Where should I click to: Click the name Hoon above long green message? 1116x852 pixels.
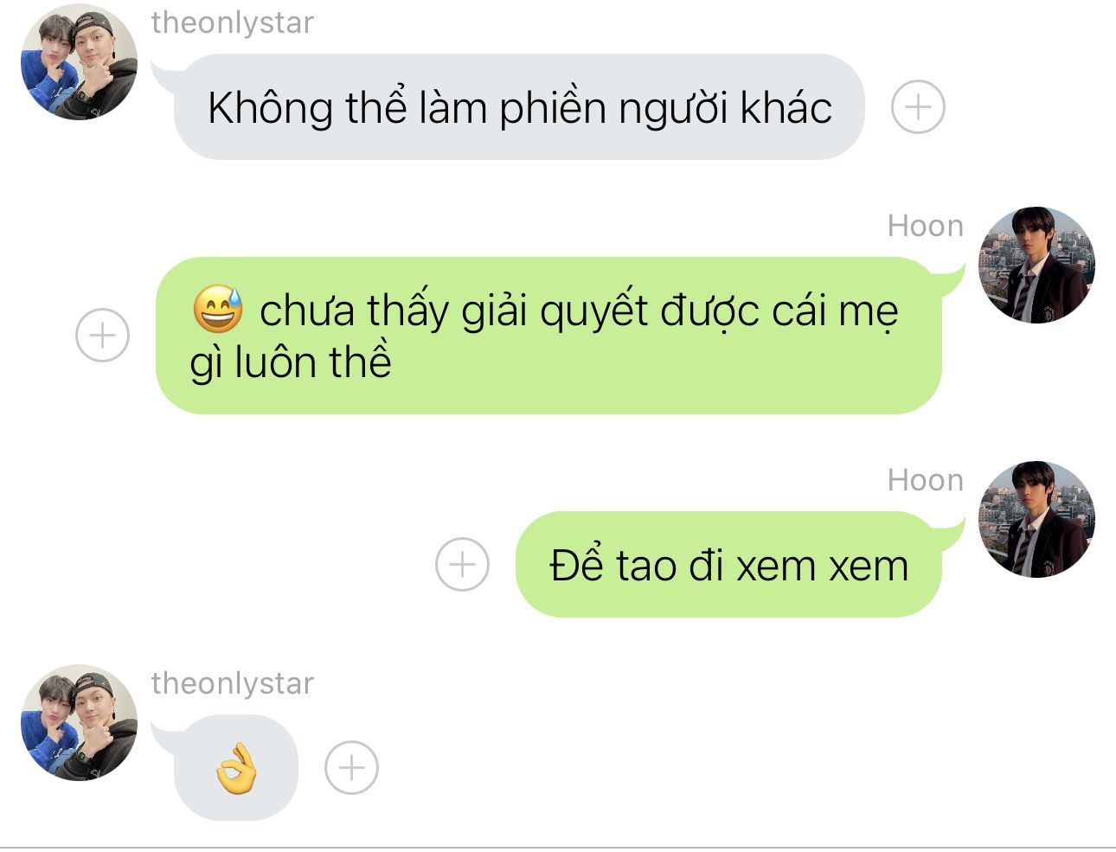coord(925,226)
